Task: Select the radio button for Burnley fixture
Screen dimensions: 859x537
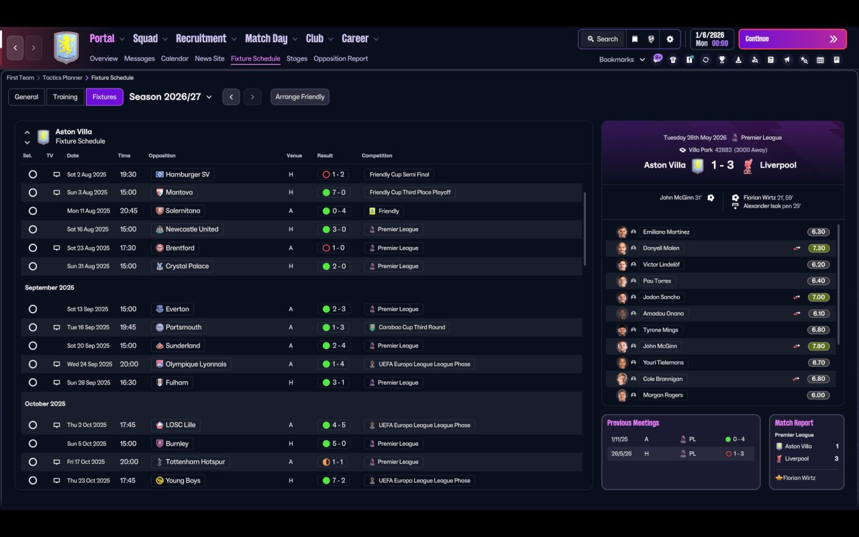Action: (x=33, y=444)
